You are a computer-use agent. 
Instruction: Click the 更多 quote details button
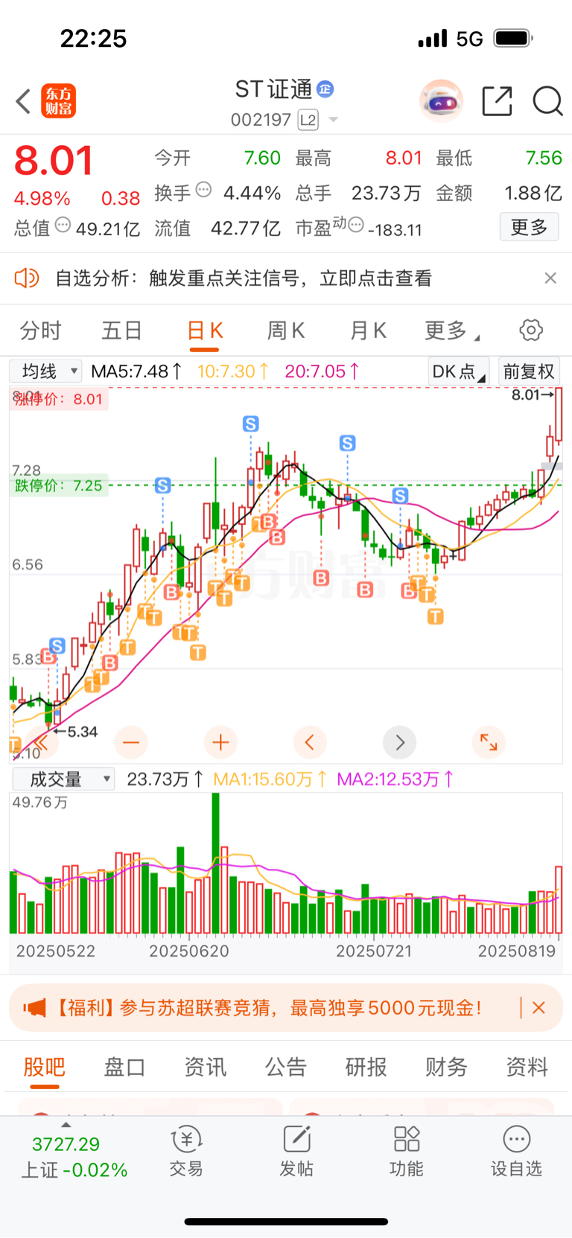tap(529, 227)
